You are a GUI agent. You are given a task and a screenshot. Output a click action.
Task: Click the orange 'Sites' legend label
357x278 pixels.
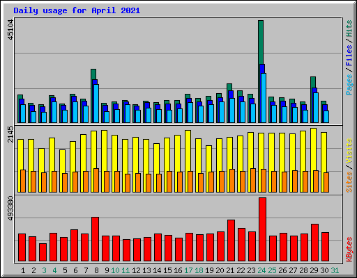(x=349, y=182)
